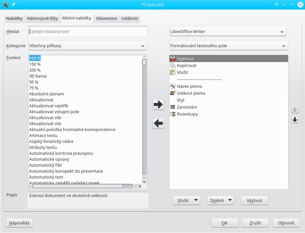The height and width of the screenshot is (233, 305).
Task: Select the Místní nabídky tab
Action: coord(77,18)
